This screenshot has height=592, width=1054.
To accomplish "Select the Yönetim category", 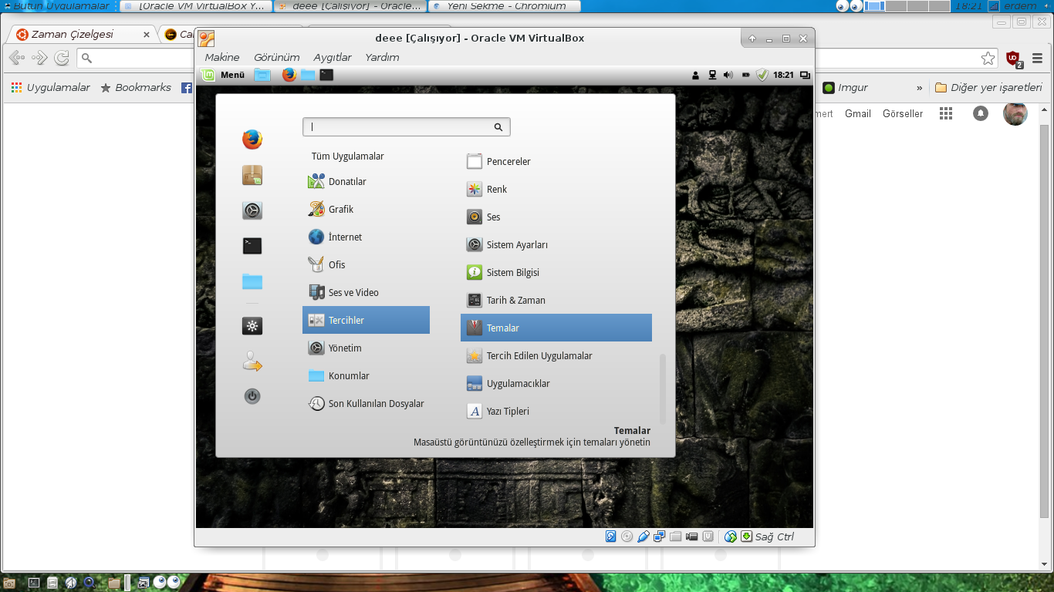I will pyautogui.click(x=366, y=348).
